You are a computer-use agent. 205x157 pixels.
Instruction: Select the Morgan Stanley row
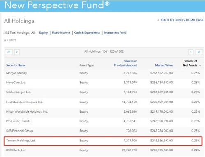(104, 73)
